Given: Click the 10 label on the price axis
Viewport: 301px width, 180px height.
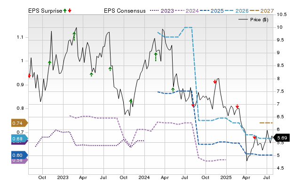Looking at the screenshot, I should tap(279, 27).
